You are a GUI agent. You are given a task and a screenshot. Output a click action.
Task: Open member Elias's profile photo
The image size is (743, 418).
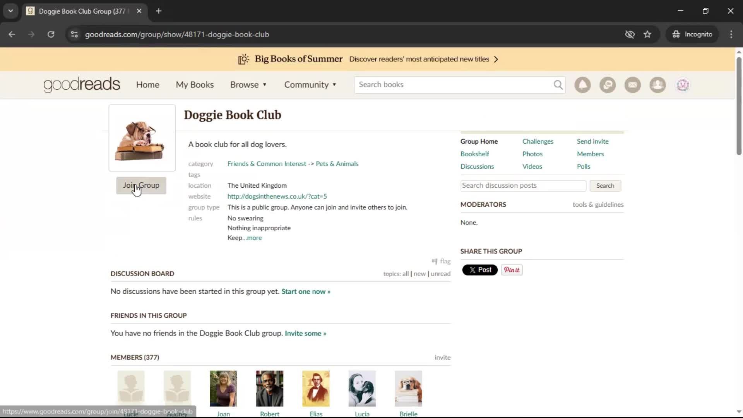pos(316,389)
